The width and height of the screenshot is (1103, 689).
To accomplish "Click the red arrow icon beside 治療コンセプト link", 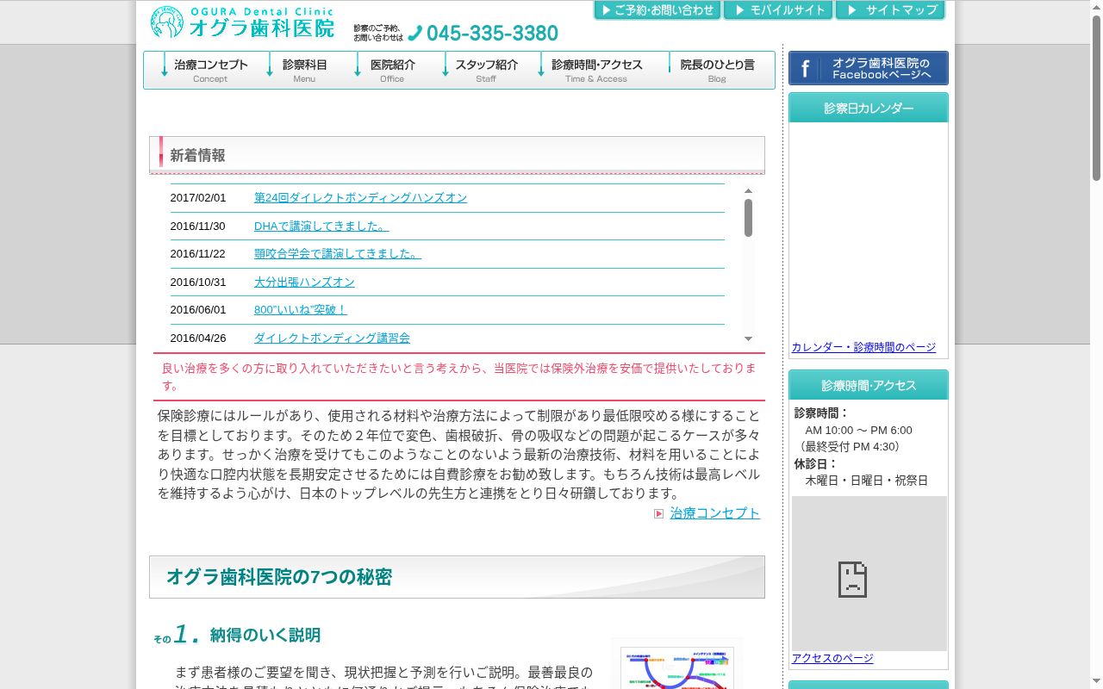I will click(659, 513).
